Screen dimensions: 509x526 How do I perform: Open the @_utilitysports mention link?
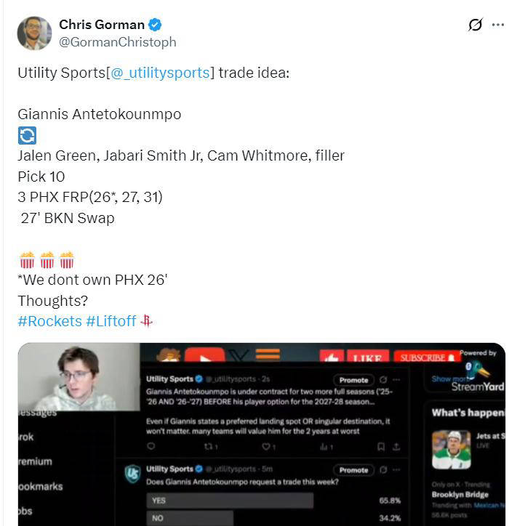tap(160, 73)
